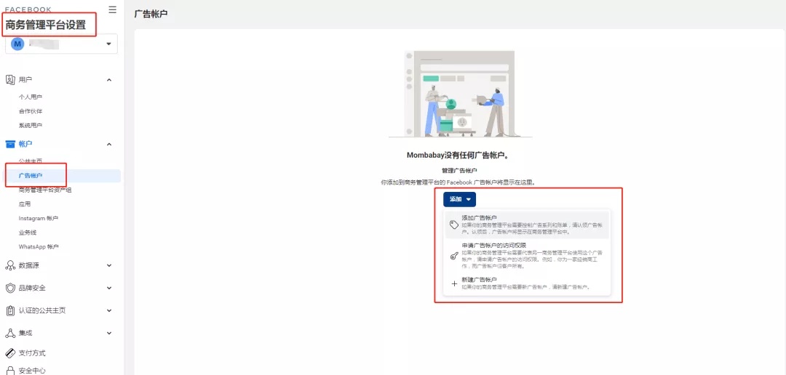Collapse the 帐户 section chevron
Viewport: 786px width, 375px height.
point(109,145)
